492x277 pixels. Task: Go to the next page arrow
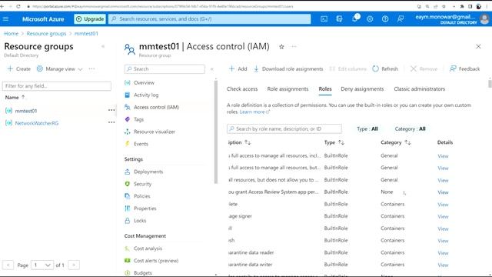tap(74, 265)
